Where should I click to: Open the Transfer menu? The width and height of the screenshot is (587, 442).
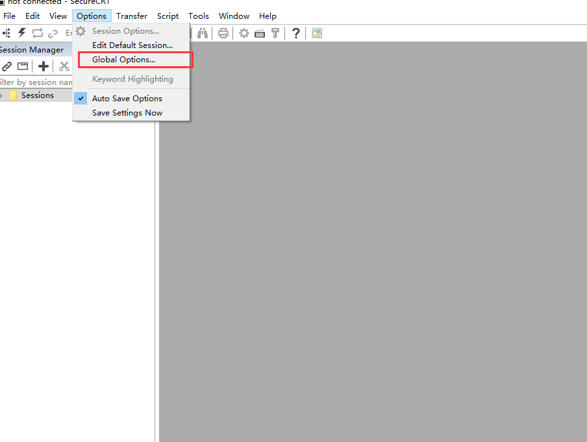[x=132, y=16]
